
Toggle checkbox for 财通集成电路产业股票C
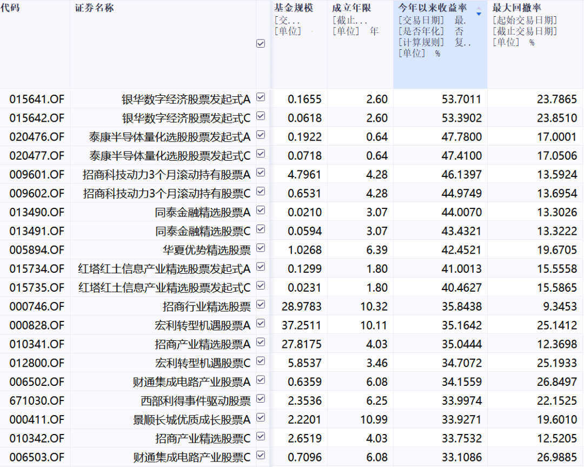tap(261, 456)
